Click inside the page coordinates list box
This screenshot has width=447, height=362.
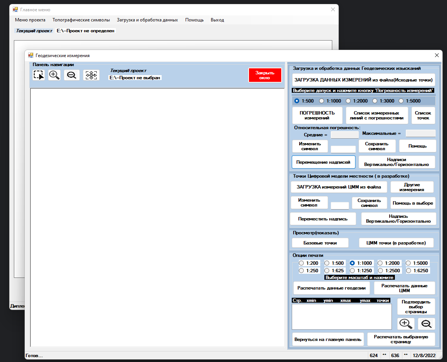[341, 317]
